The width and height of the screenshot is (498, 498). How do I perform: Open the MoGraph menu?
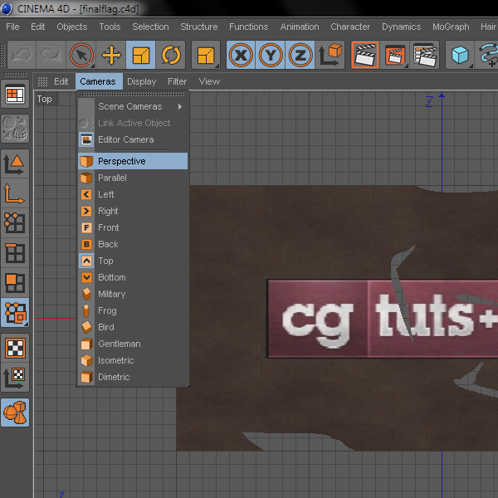click(x=451, y=27)
